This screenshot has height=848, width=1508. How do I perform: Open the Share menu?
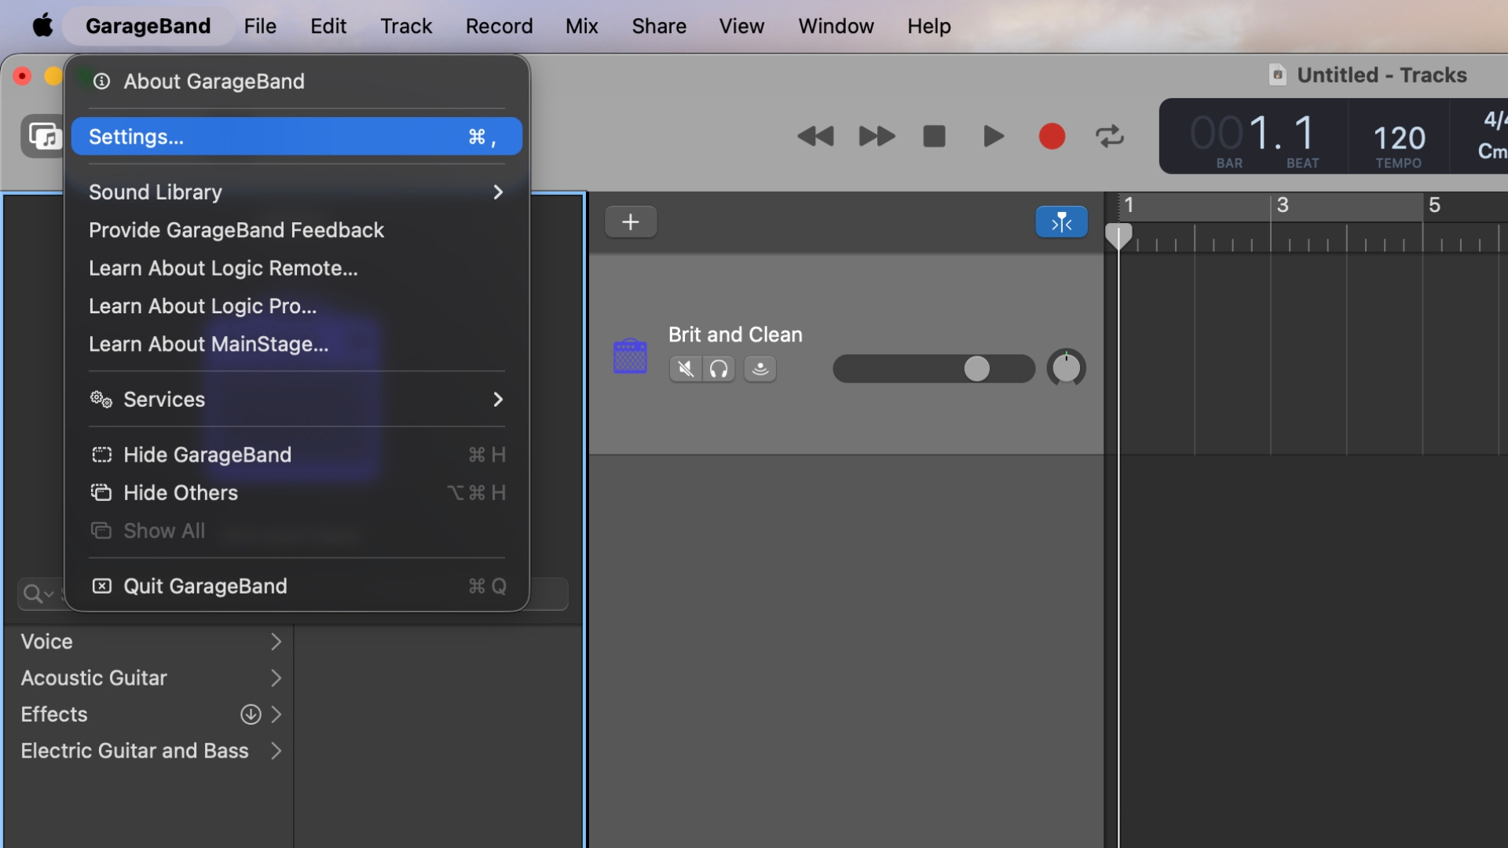tap(659, 26)
